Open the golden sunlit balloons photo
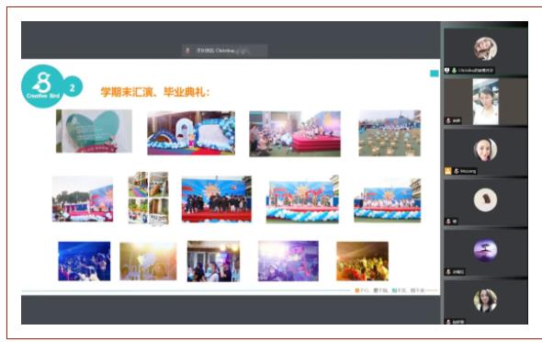 click(148, 261)
